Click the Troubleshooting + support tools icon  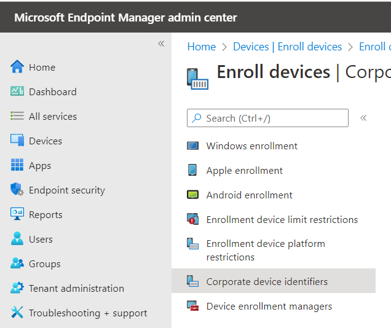click(17, 312)
